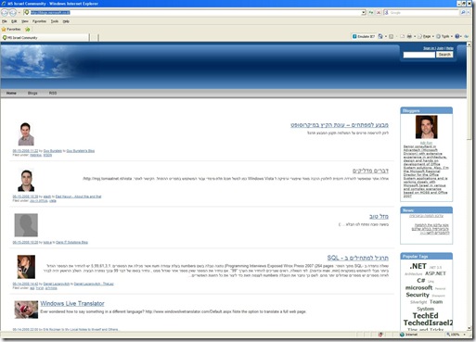Click the Add to Favorites Bar icon
Image resolution: width=476 pixels, height=342 pixels.
(x=28, y=30)
